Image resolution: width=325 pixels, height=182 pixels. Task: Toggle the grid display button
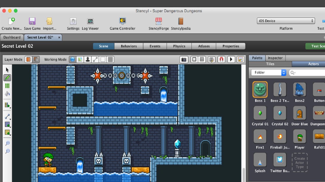coord(202,59)
